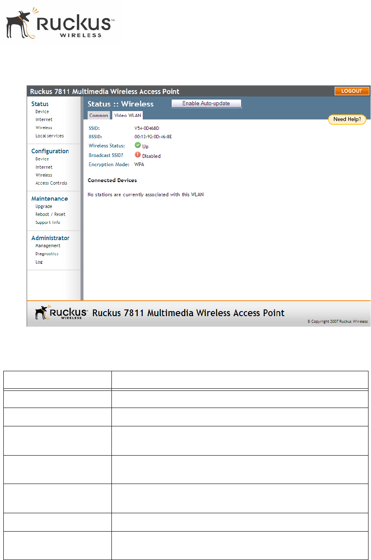Click the Status section heading
Screen dimensions: 371x560
click(40, 104)
